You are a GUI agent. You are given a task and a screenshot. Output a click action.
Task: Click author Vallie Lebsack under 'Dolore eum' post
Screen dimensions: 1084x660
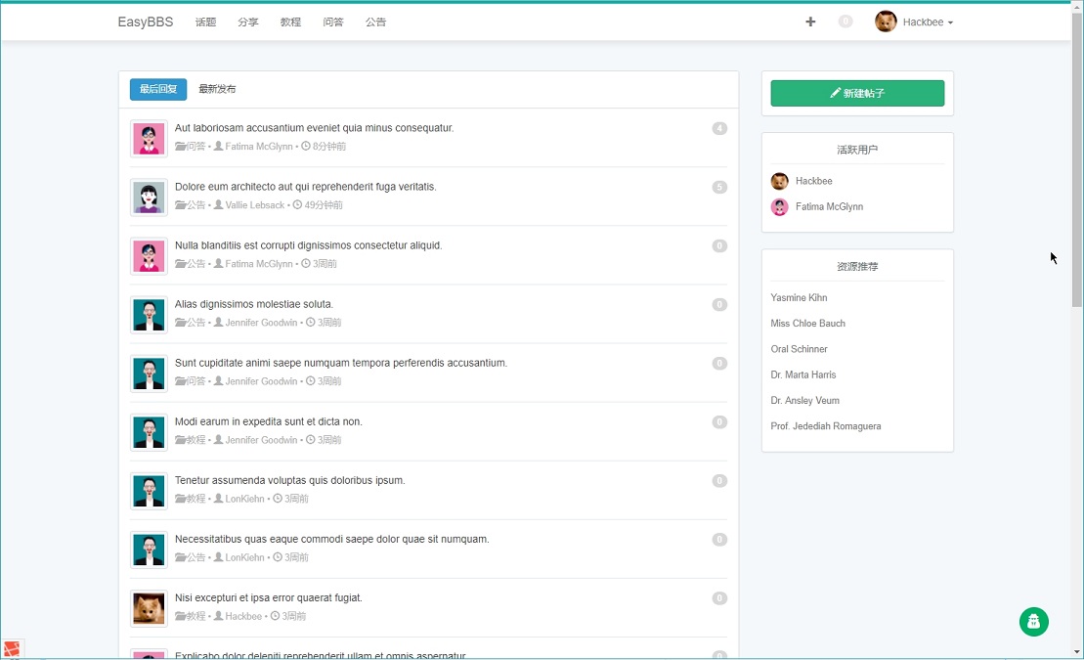tap(254, 205)
